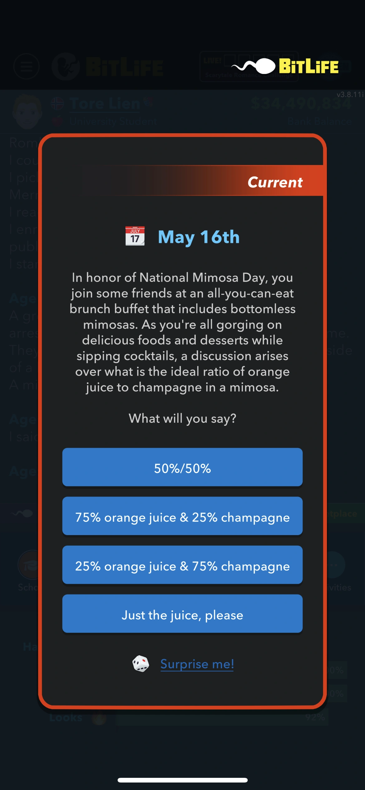Choose the 50%/50% answer

tap(182, 467)
